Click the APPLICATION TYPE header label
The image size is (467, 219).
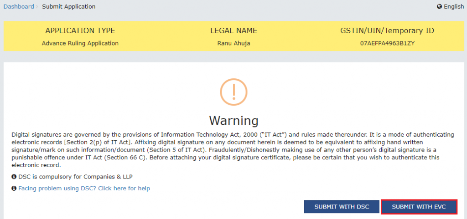(80, 31)
